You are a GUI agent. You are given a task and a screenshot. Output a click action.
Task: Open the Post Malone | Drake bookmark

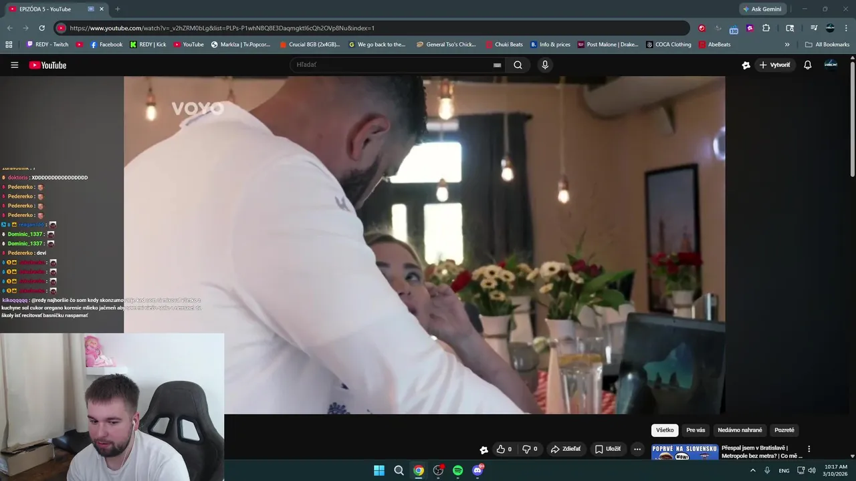click(608, 44)
